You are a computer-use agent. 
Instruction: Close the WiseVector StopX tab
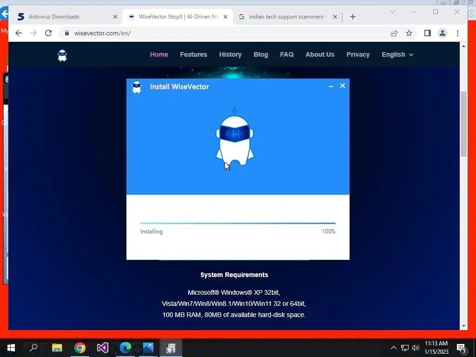[x=225, y=17]
